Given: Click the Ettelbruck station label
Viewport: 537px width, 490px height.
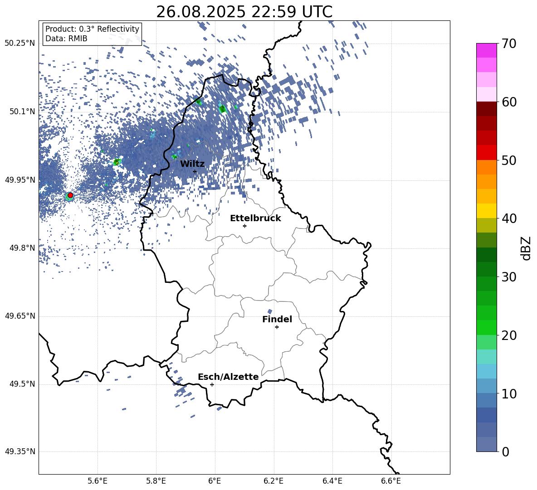Looking at the screenshot, I should (255, 218).
